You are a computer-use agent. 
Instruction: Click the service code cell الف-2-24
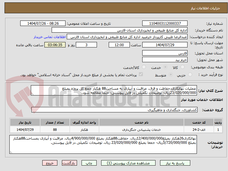[199, 130]
